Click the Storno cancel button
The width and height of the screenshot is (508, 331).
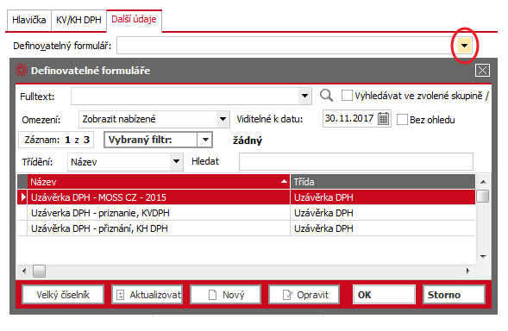(x=454, y=295)
